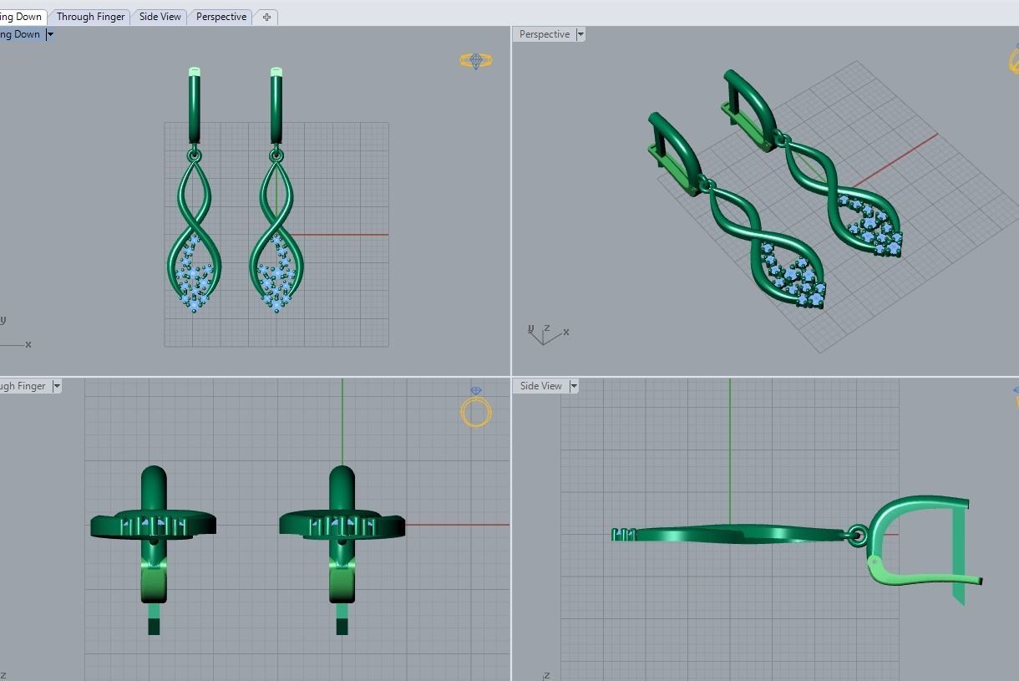Click the Perspective viewport title label
The image size is (1019, 681).
(x=545, y=34)
